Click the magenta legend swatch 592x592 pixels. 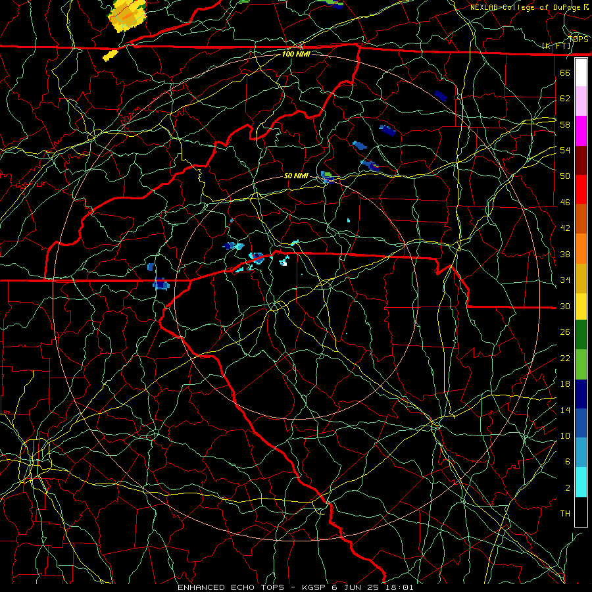point(581,131)
